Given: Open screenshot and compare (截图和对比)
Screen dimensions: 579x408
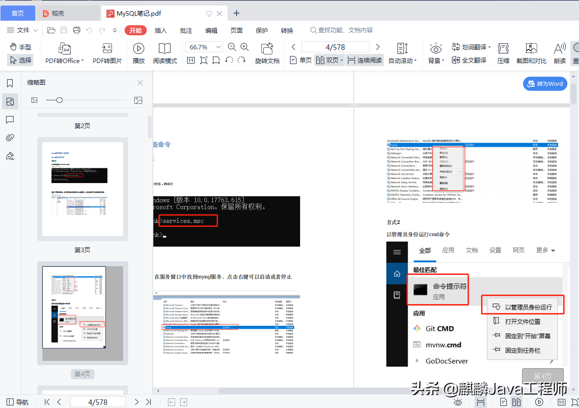Looking at the screenshot, I should pyautogui.click(x=532, y=53).
